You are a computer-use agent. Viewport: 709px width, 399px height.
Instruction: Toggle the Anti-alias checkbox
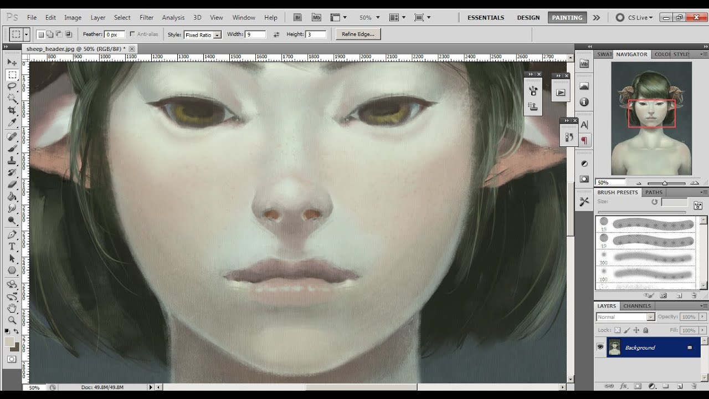[x=132, y=34]
